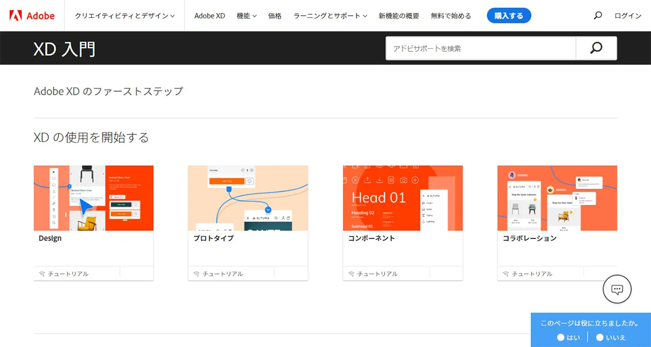Click the tutorial tag icon under コンポーネント card
Screen dimensions: 651x347
coord(351,274)
